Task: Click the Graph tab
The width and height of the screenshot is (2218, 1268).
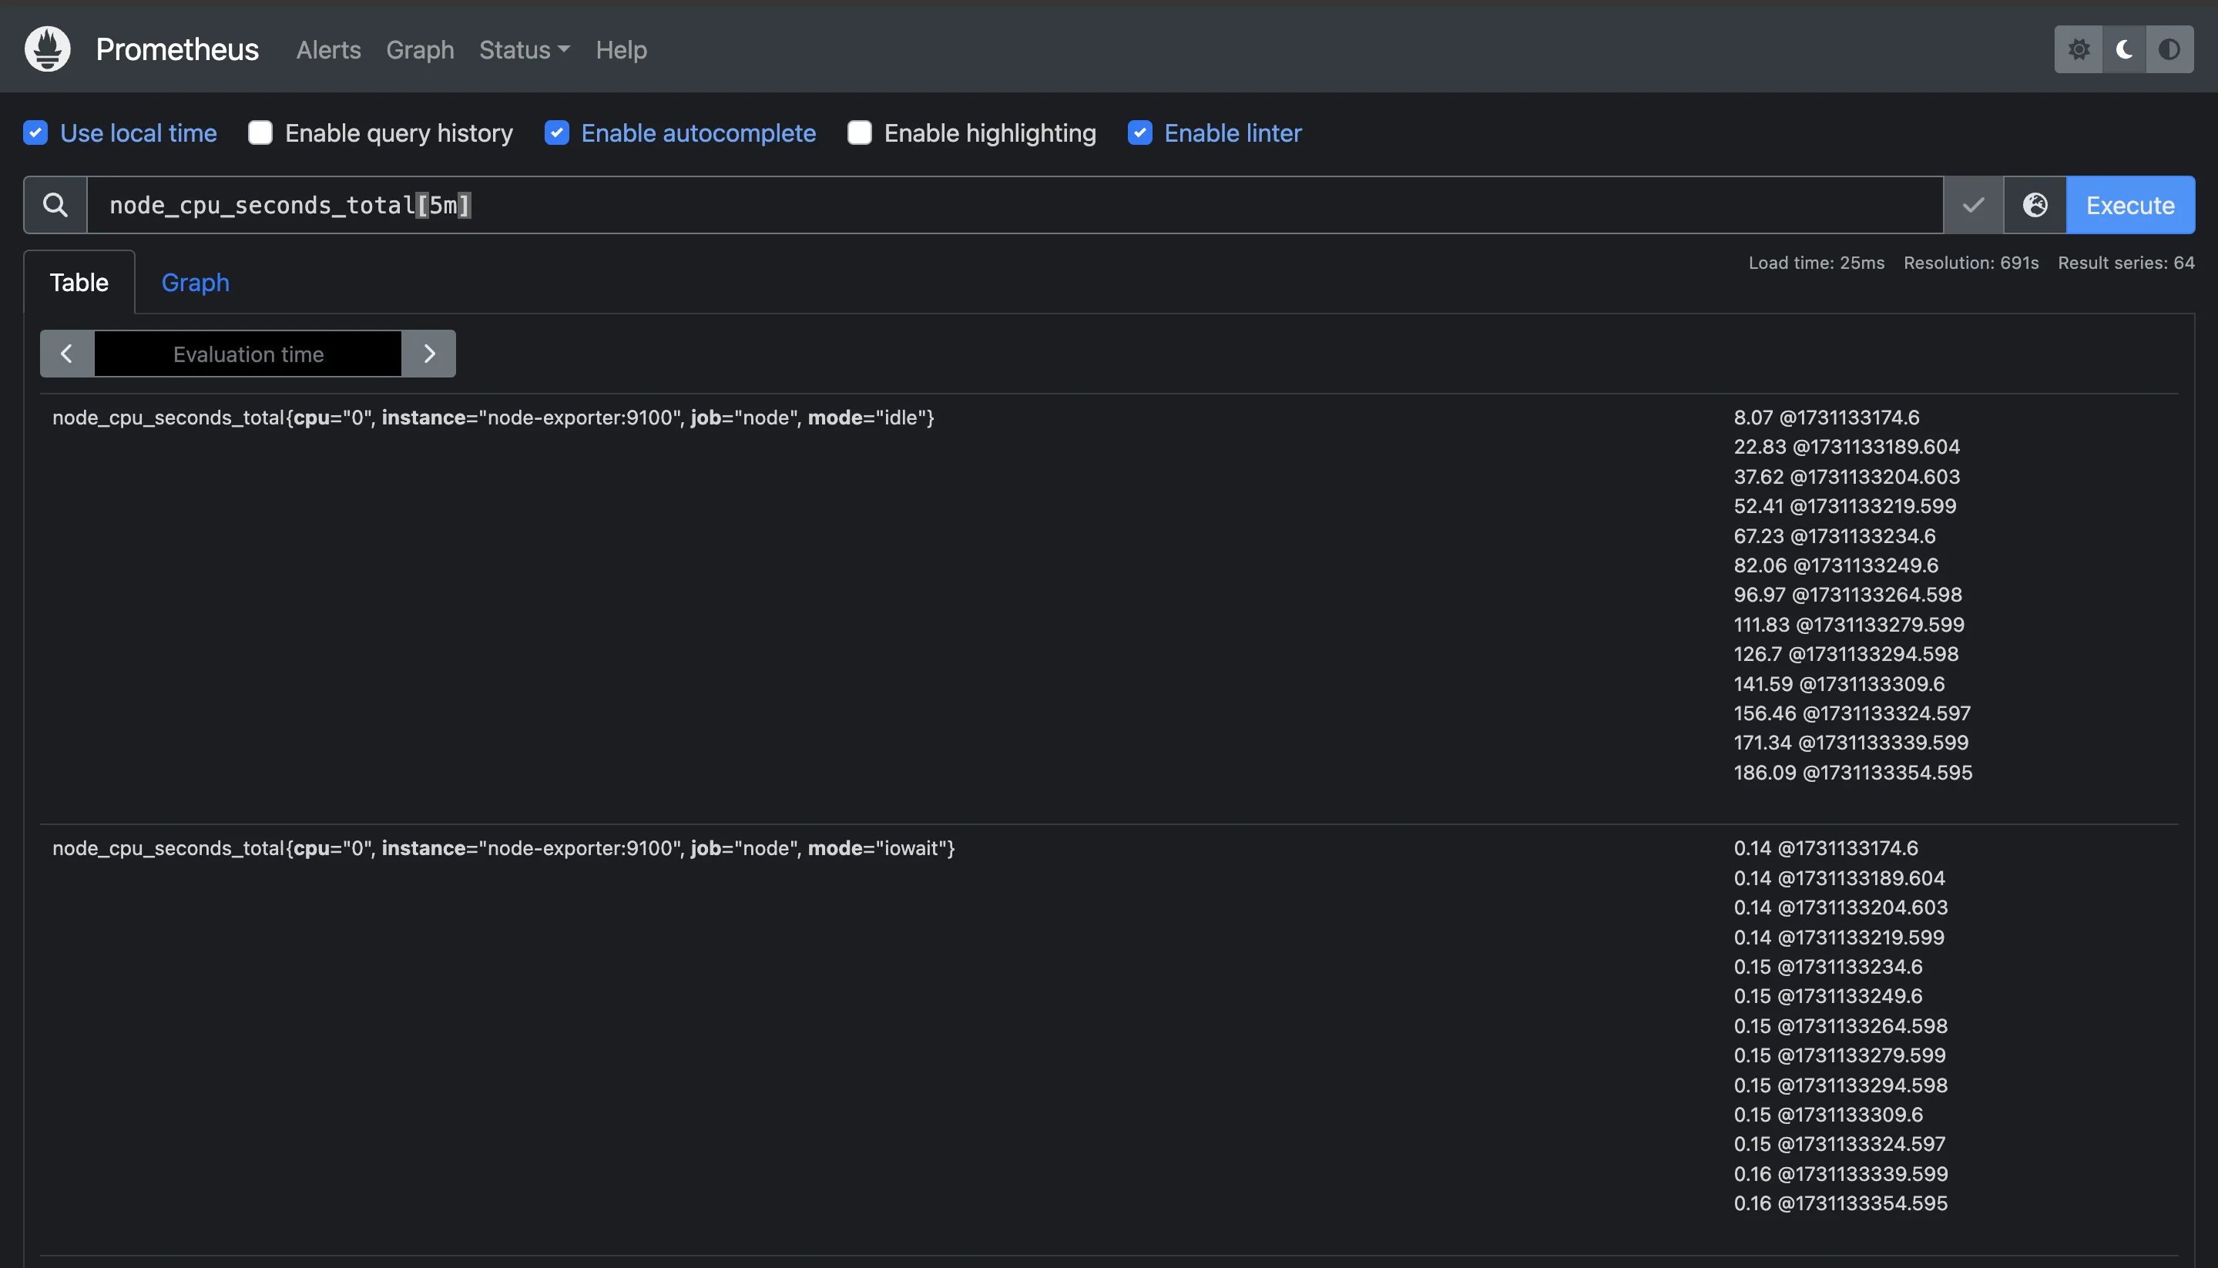Action: click(x=195, y=280)
